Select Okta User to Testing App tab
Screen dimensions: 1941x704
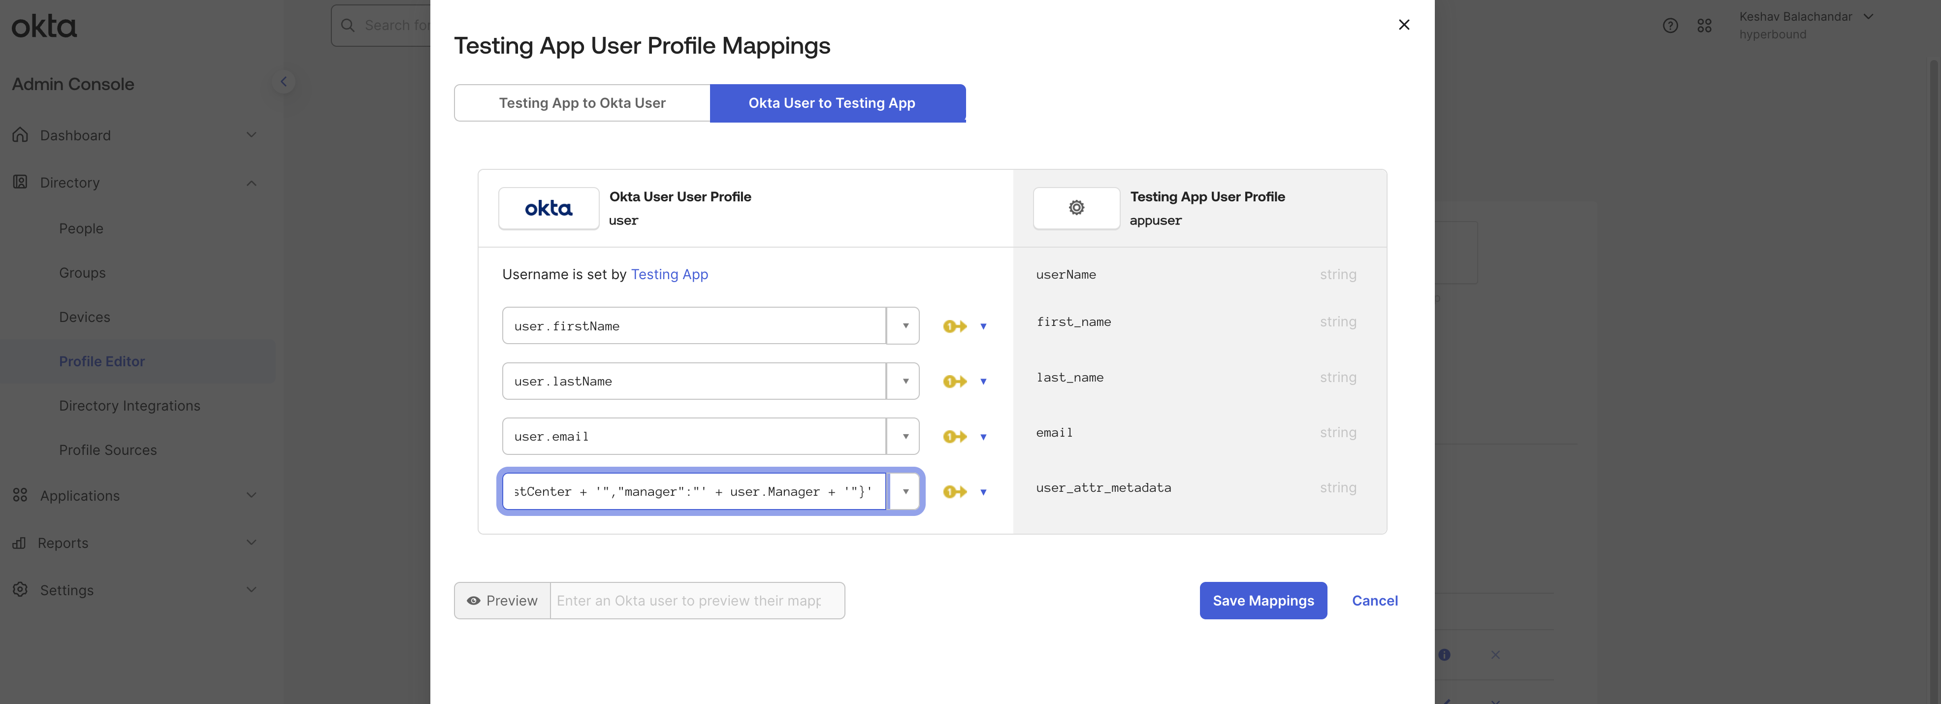[x=838, y=103]
